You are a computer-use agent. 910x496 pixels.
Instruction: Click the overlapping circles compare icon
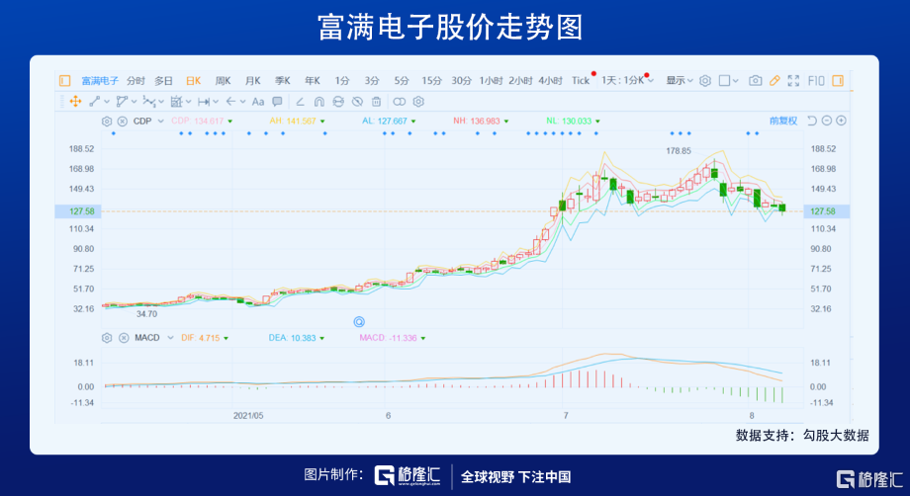point(400,102)
